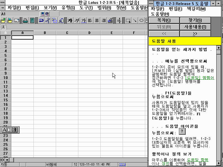This screenshot has width=223, height=167.
Task: Click the 사용내용(T) history button
Action: (x=195, y=27)
